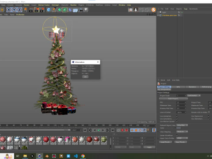Toggle Use Generators checkbox

point(177,119)
